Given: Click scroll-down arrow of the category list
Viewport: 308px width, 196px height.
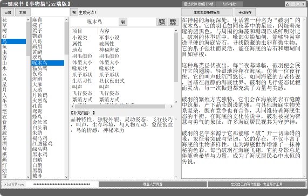Looking at the screenshot, I should [x=28, y=177].
